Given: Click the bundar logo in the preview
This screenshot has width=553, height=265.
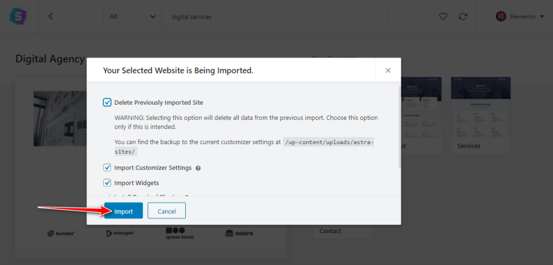Looking at the screenshot, I should pyautogui.click(x=61, y=233).
